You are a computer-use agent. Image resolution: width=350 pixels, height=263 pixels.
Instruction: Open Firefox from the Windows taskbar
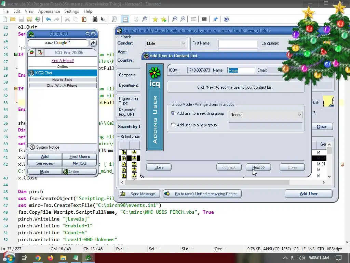[51, 258]
